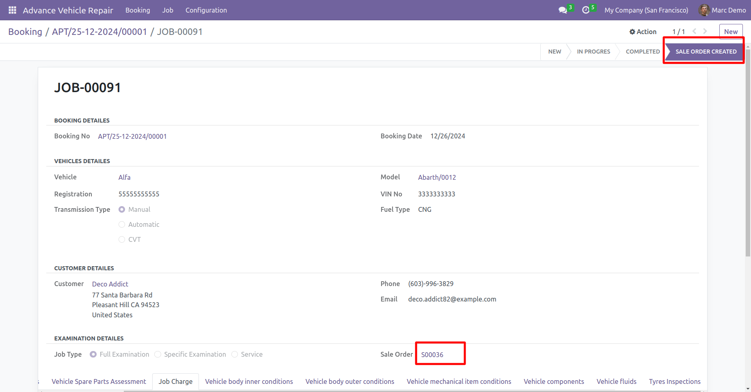Open APT/25-12-2024/00001 breadcrumb link
Viewport: 751px width, 392px height.
point(99,32)
